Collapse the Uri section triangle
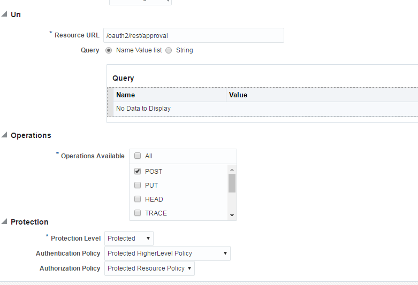Viewport: 418px width, 285px height. 4,14
